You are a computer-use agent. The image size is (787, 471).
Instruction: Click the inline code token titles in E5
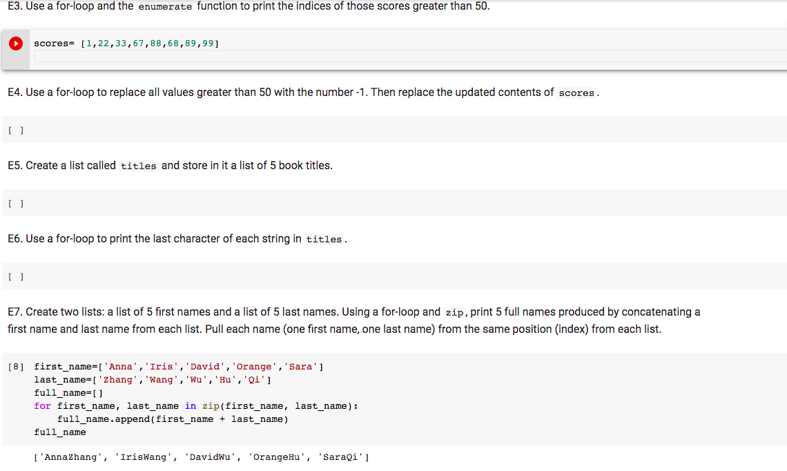139,166
